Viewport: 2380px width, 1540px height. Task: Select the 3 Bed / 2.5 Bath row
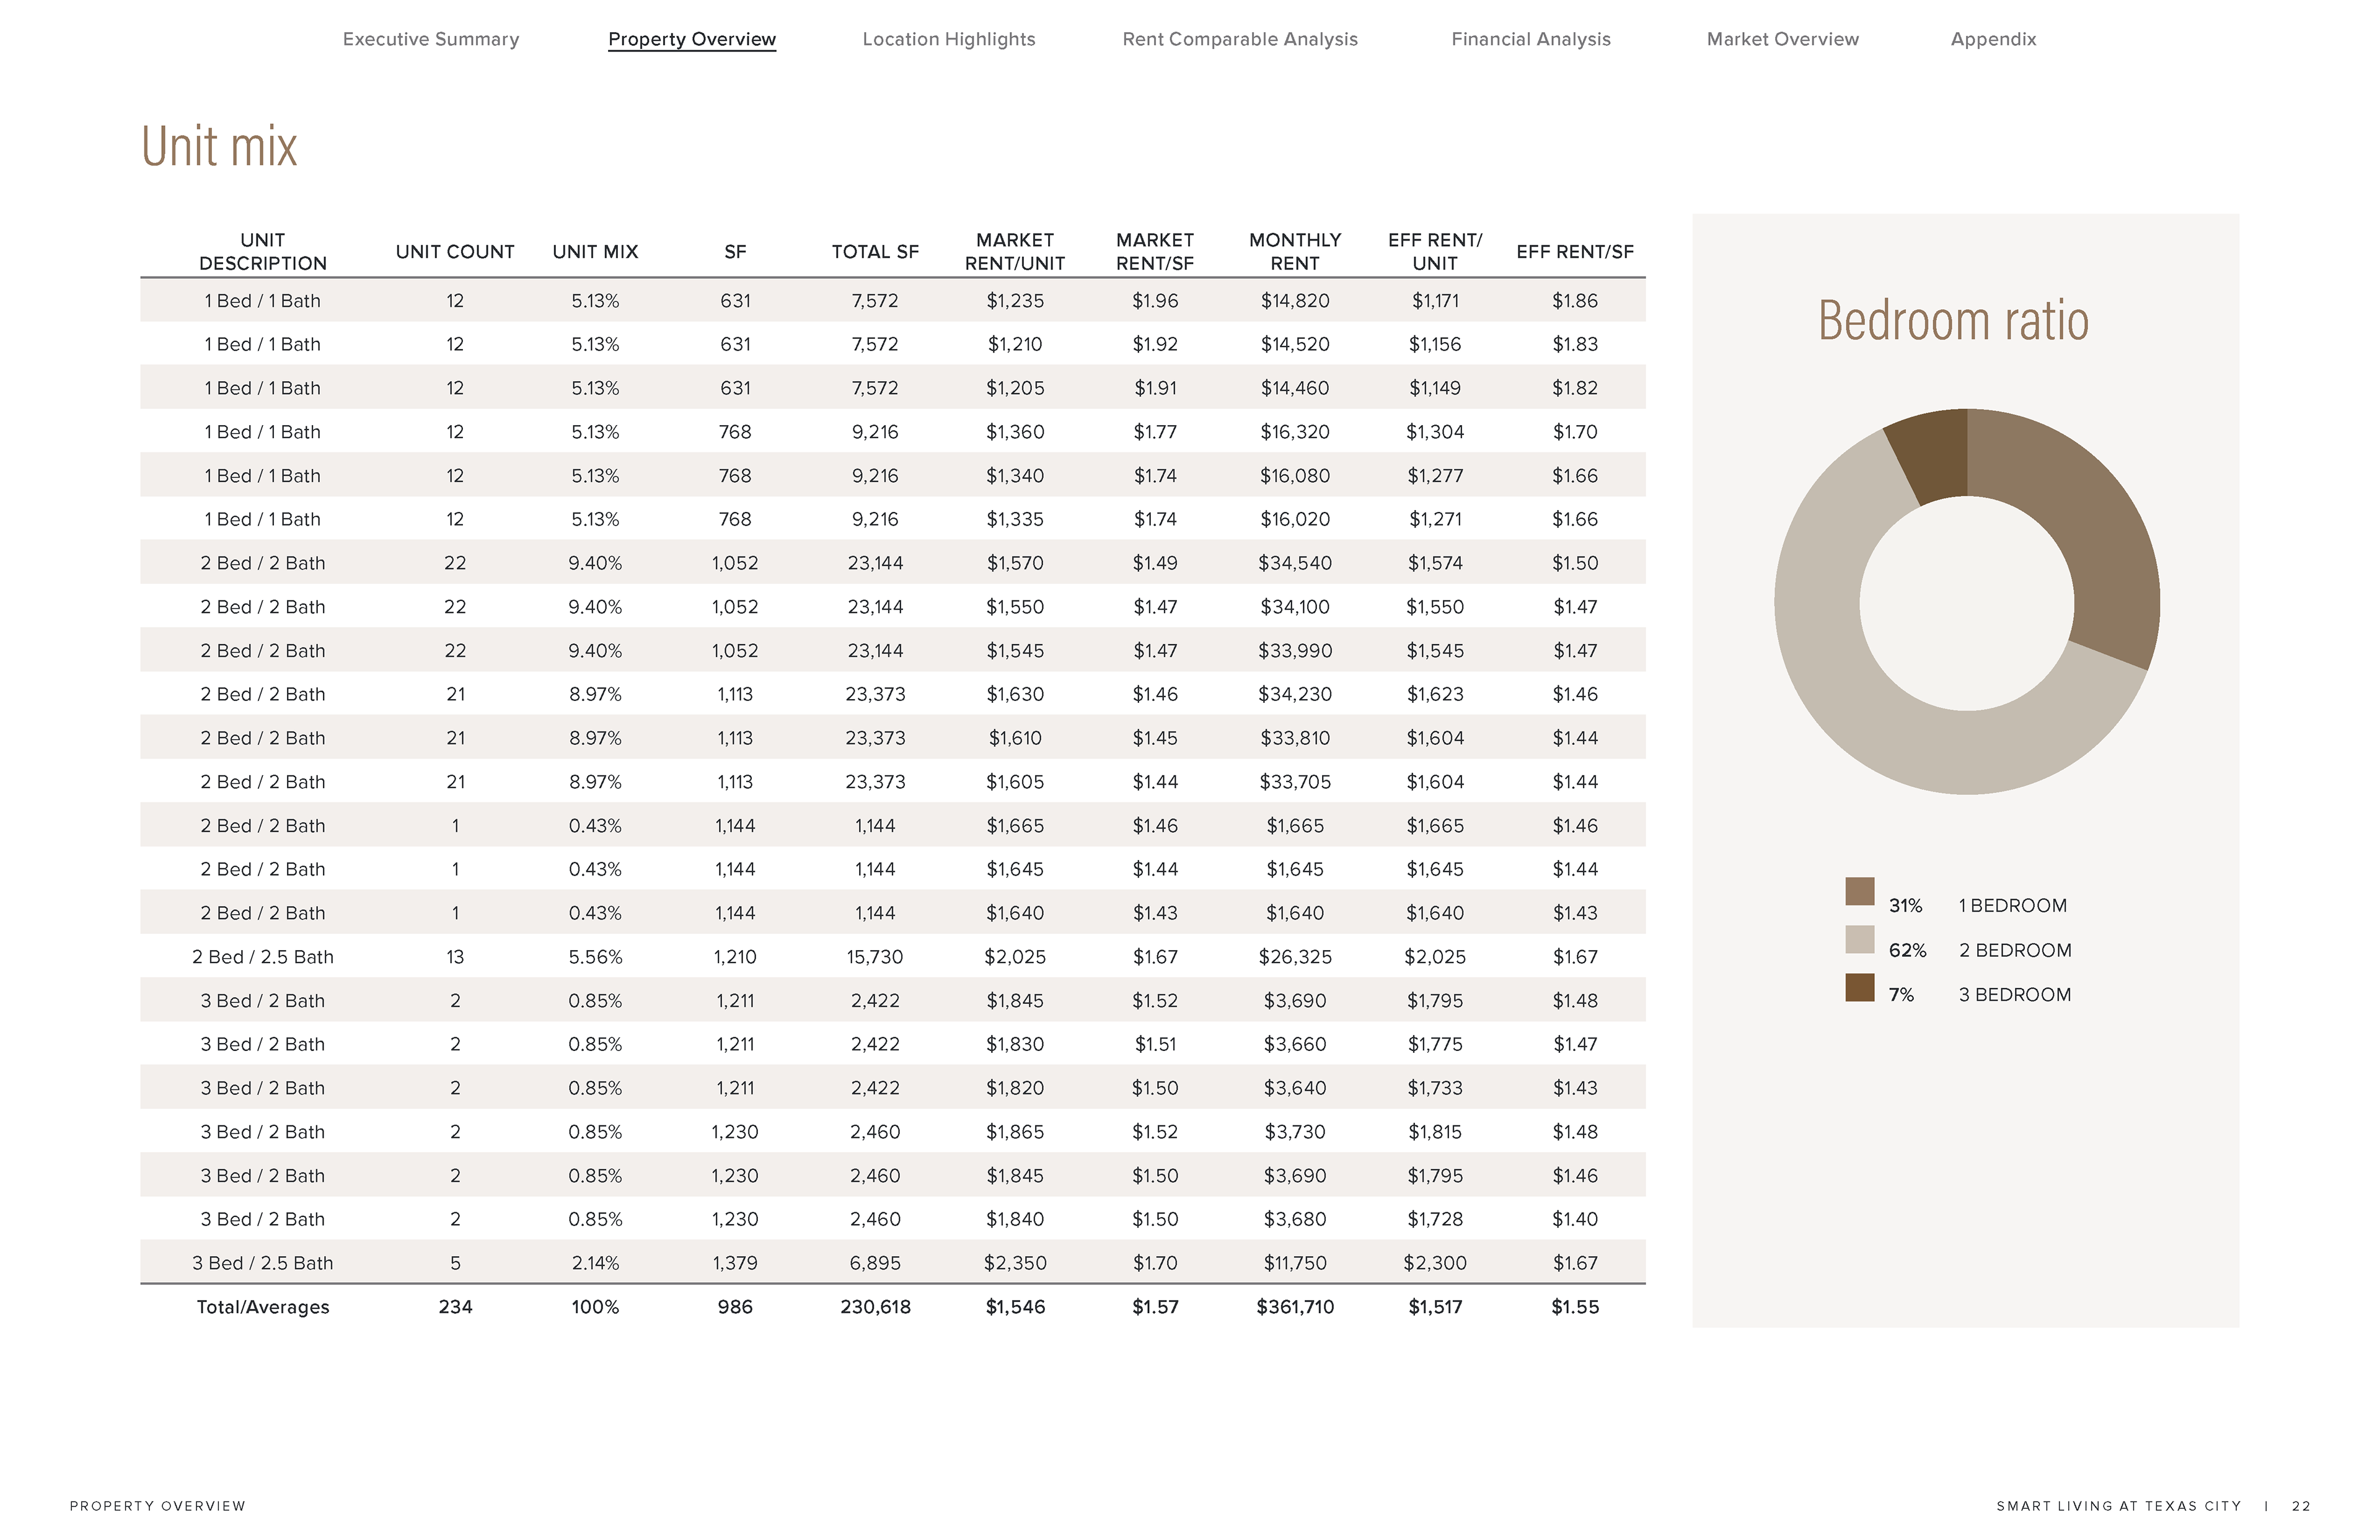[263, 1263]
